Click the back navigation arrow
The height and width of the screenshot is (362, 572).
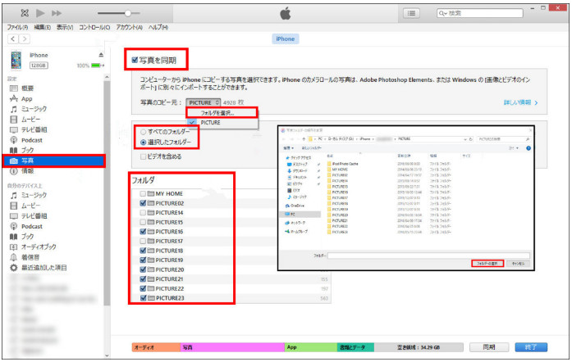coord(13,38)
